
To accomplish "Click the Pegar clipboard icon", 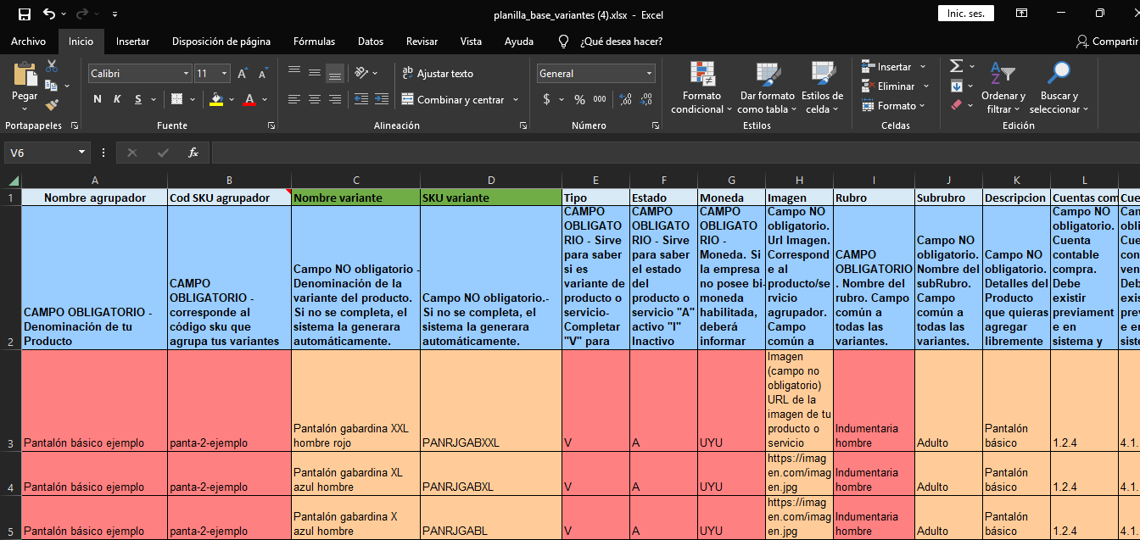I will pyautogui.click(x=25, y=75).
